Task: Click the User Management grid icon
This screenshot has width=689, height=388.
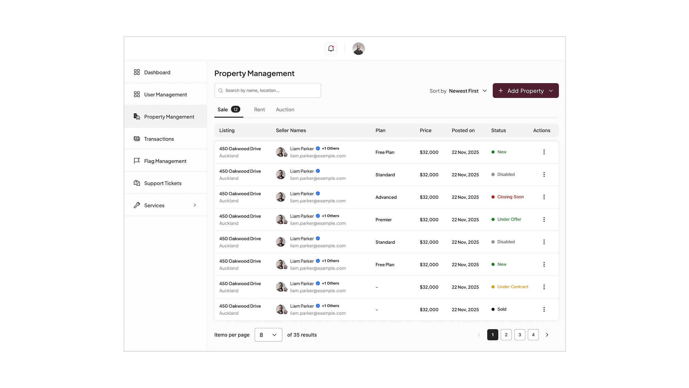Action: click(137, 94)
